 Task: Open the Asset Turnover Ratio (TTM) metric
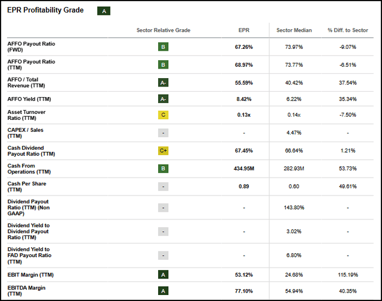[x=26, y=115]
